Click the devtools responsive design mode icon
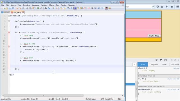The height and width of the screenshot is (101, 180). tap(165, 60)
